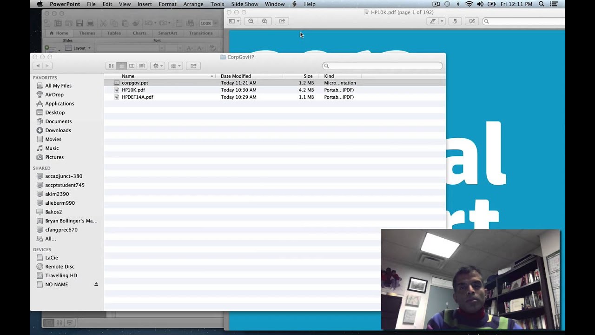Open Music folder in sidebar
595x335 pixels.
[x=52, y=148]
